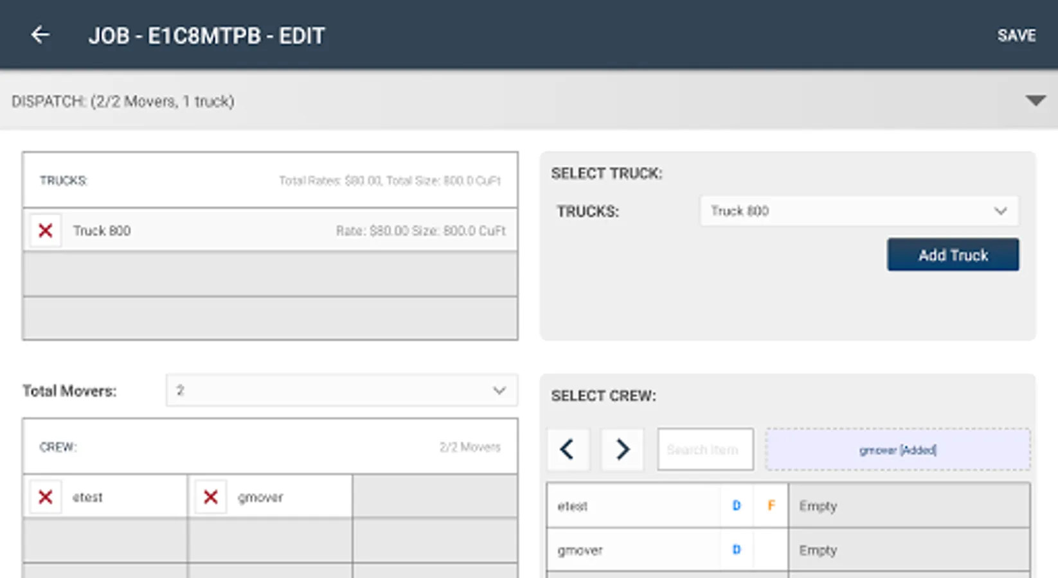
Task: Click the JOB - E1C8MTPB - EDIT title
Action: (x=207, y=36)
